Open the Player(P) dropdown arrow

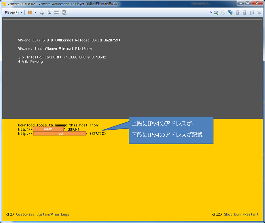(21, 12)
